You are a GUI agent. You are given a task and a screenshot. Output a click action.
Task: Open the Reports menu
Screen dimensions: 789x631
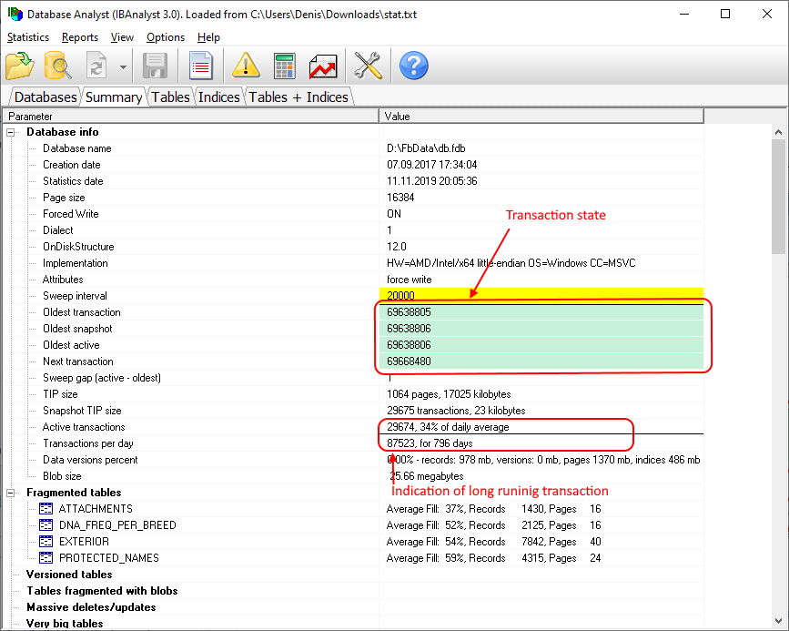click(x=80, y=37)
